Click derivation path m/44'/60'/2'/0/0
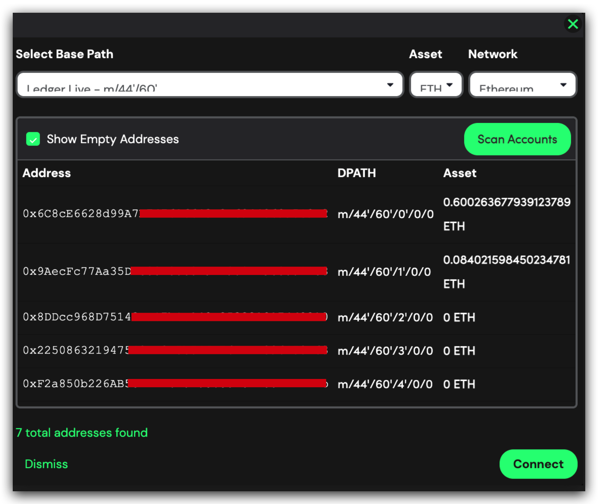The height and width of the screenshot is (504, 598). click(385, 317)
